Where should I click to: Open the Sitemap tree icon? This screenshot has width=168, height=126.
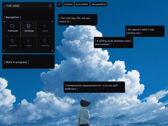[44, 41]
